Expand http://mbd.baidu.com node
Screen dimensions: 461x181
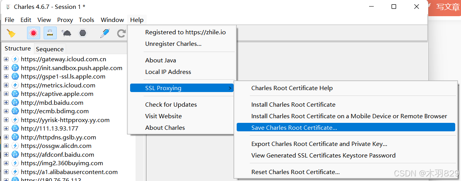coord(6,103)
